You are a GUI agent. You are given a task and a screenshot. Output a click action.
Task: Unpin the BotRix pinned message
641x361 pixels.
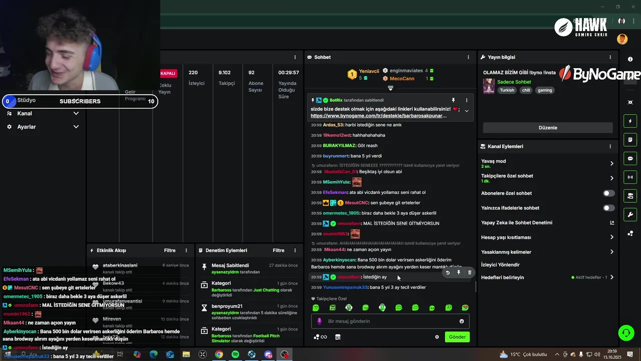click(453, 100)
